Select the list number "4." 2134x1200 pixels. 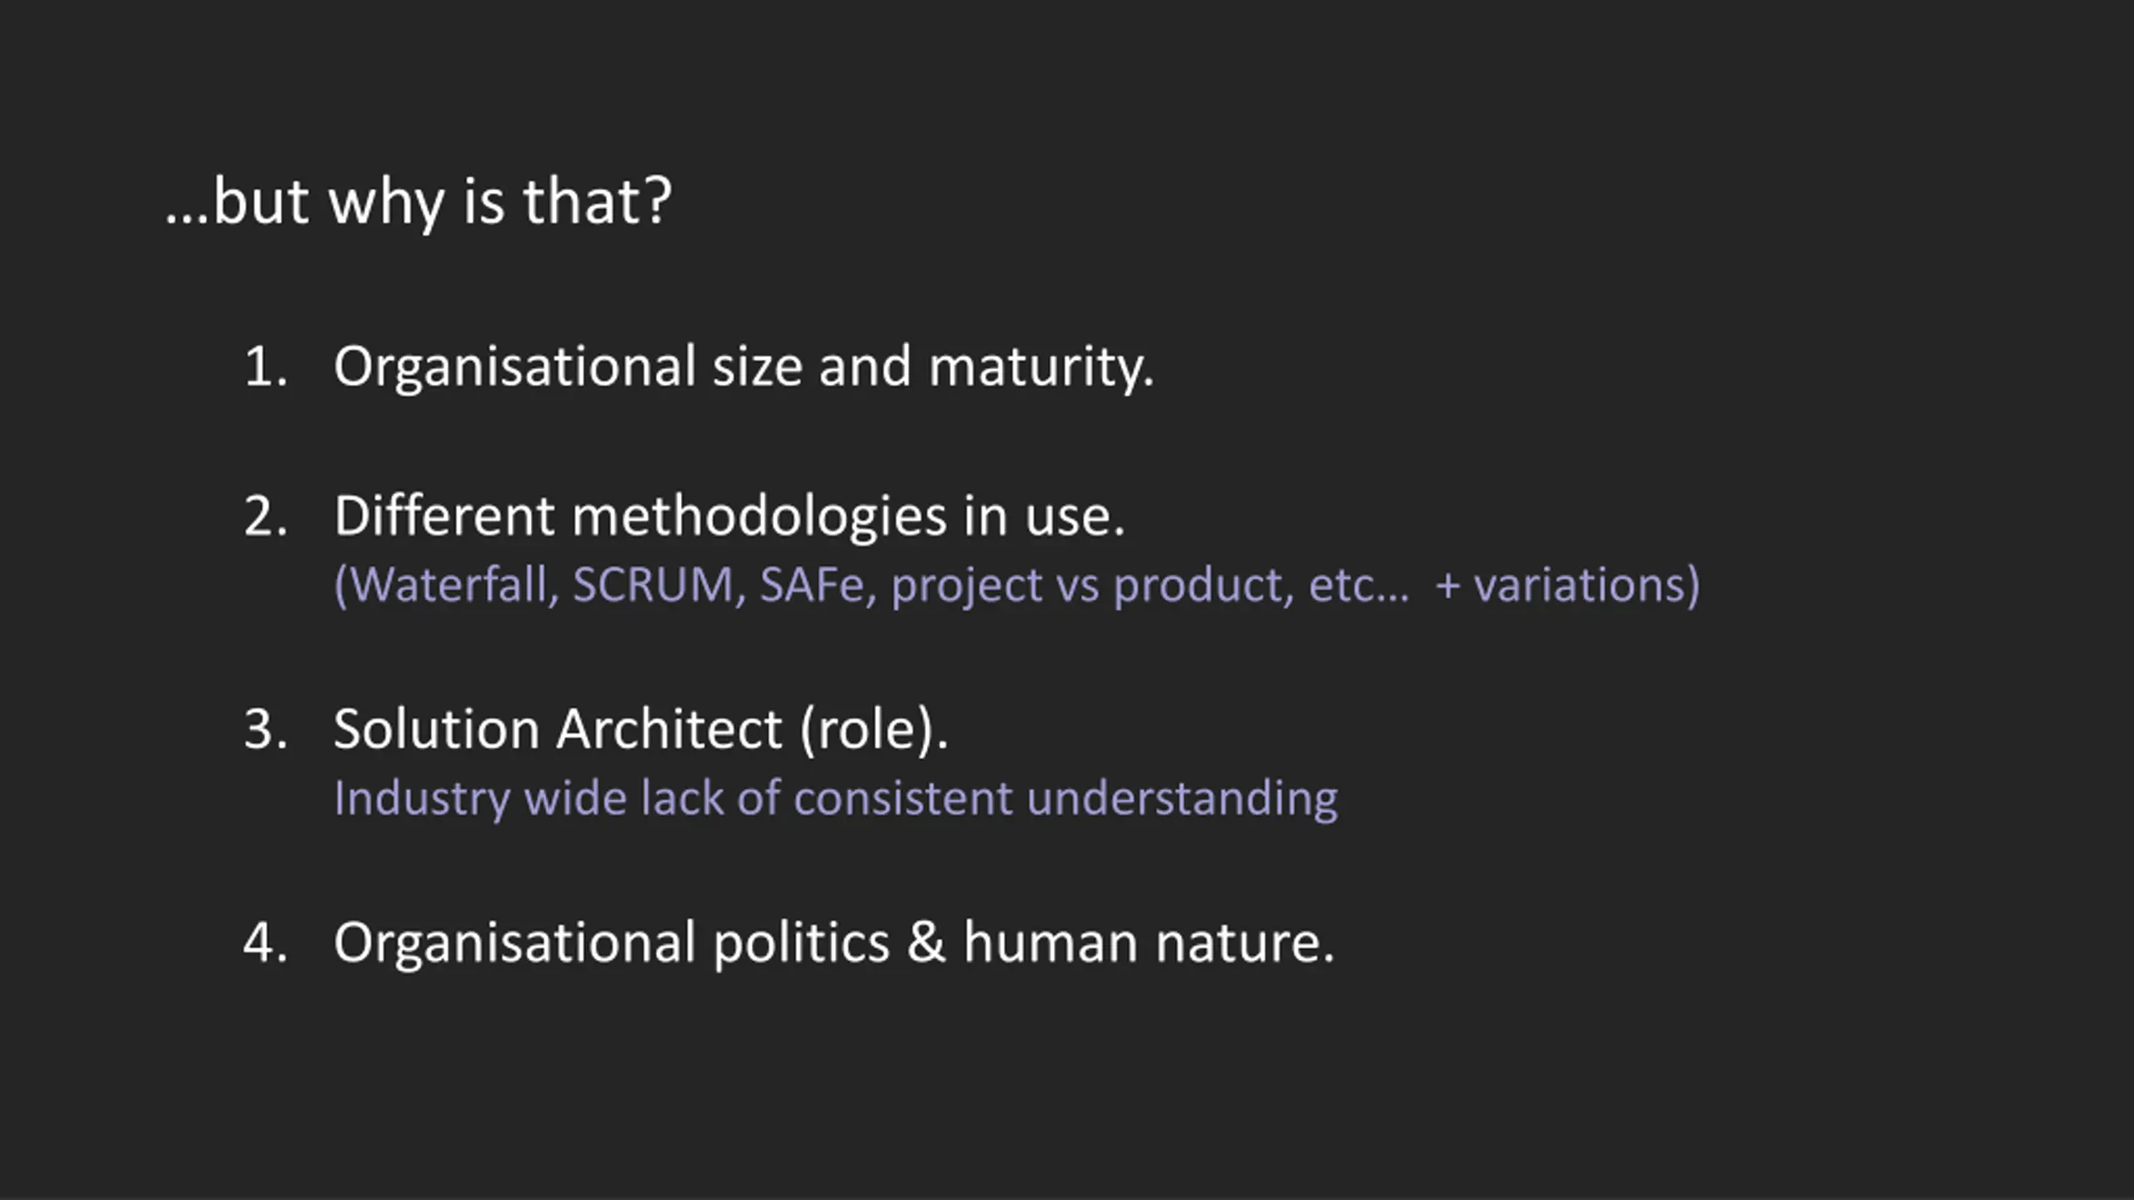coord(266,943)
